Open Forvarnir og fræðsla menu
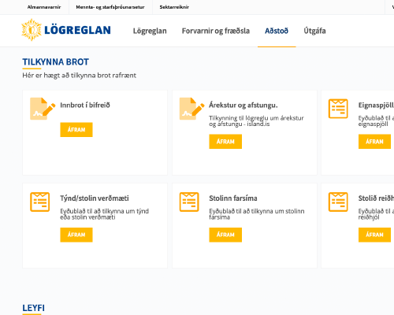The width and height of the screenshot is (394, 315). [216, 31]
